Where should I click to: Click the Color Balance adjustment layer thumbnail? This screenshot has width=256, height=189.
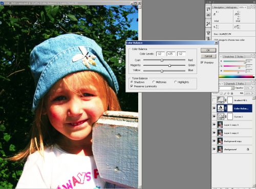(220, 108)
